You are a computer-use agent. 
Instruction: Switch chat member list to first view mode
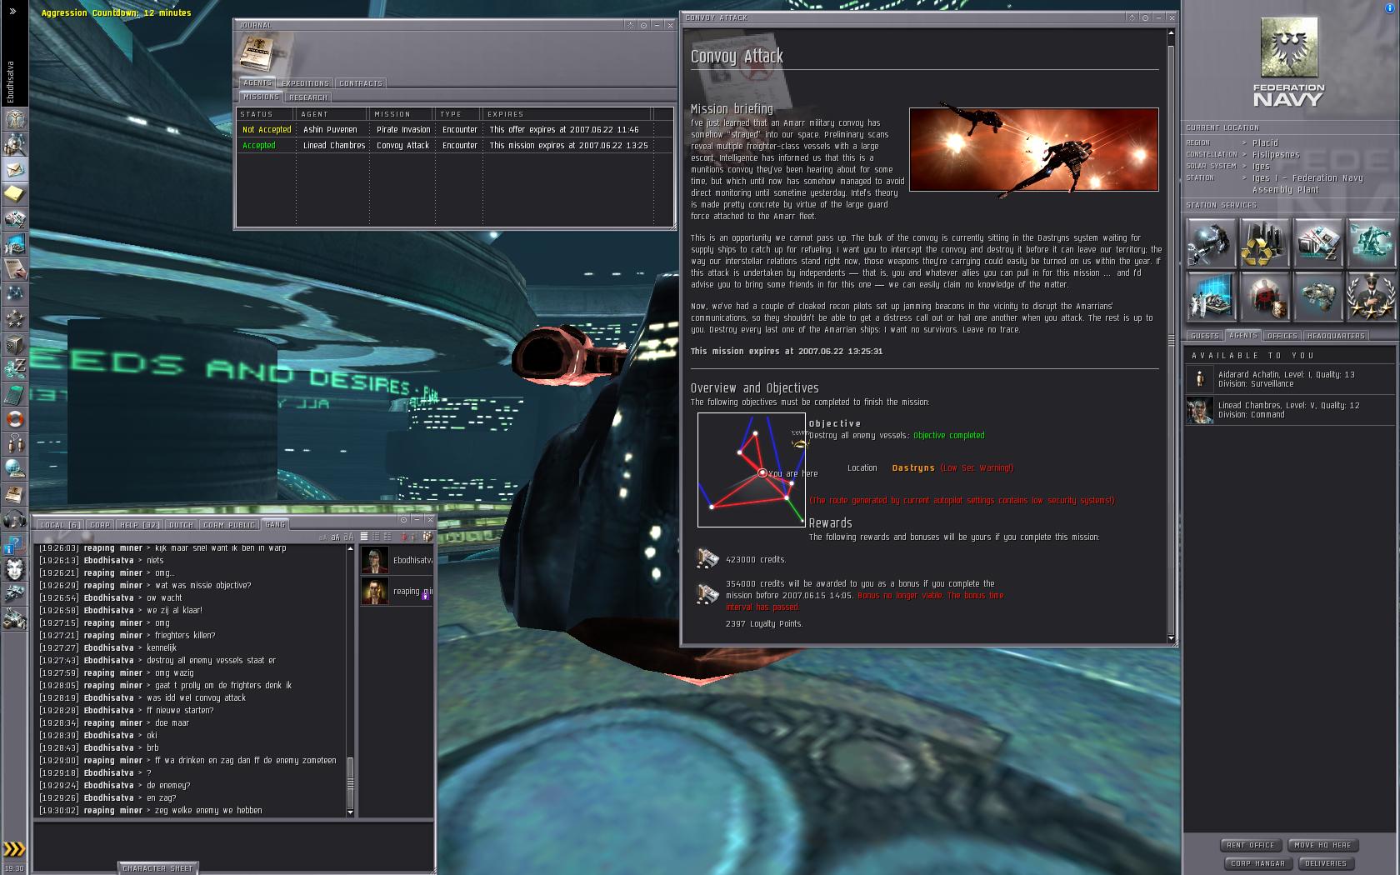(x=364, y=537)
